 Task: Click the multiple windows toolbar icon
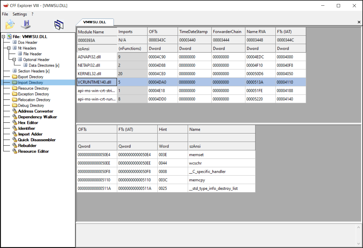pos(59,25)
